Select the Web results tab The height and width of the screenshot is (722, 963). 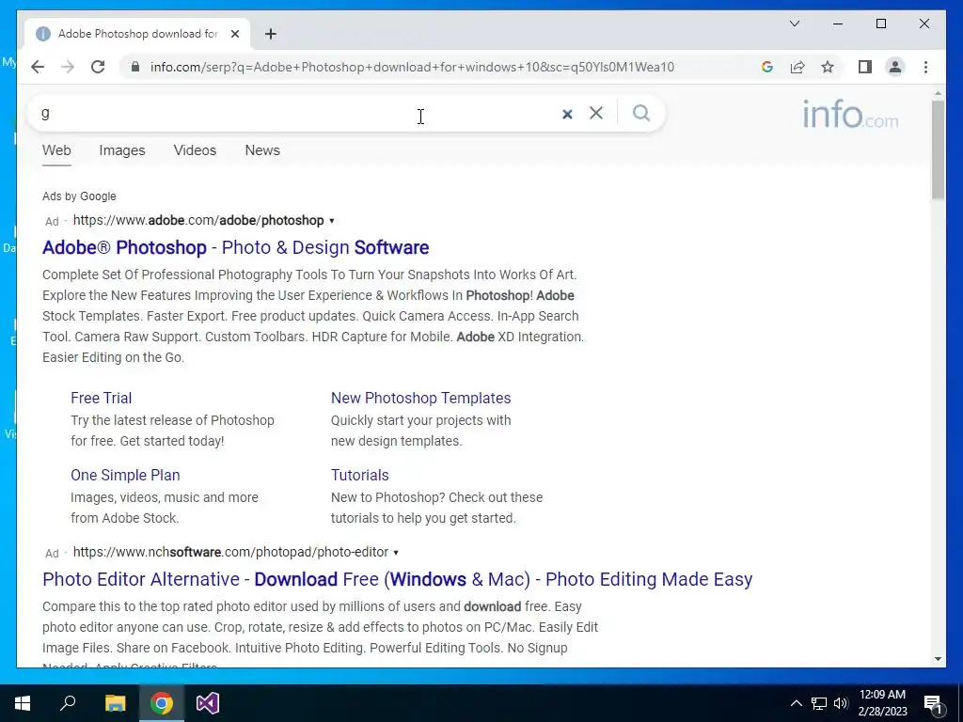(56, 150)
